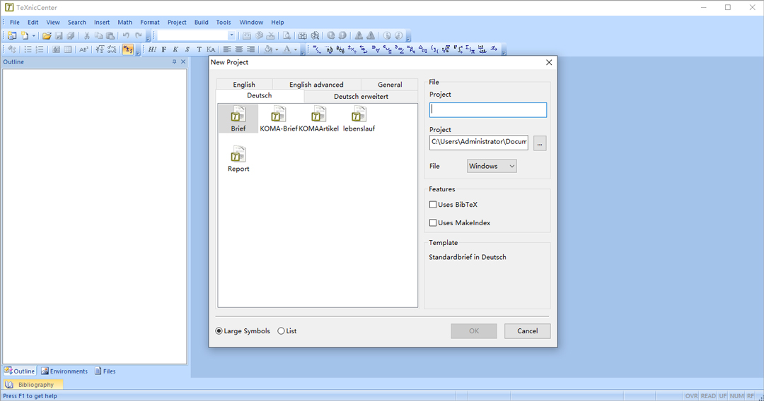
Task: Click the Save diskette icon
Action: [59, 35]
